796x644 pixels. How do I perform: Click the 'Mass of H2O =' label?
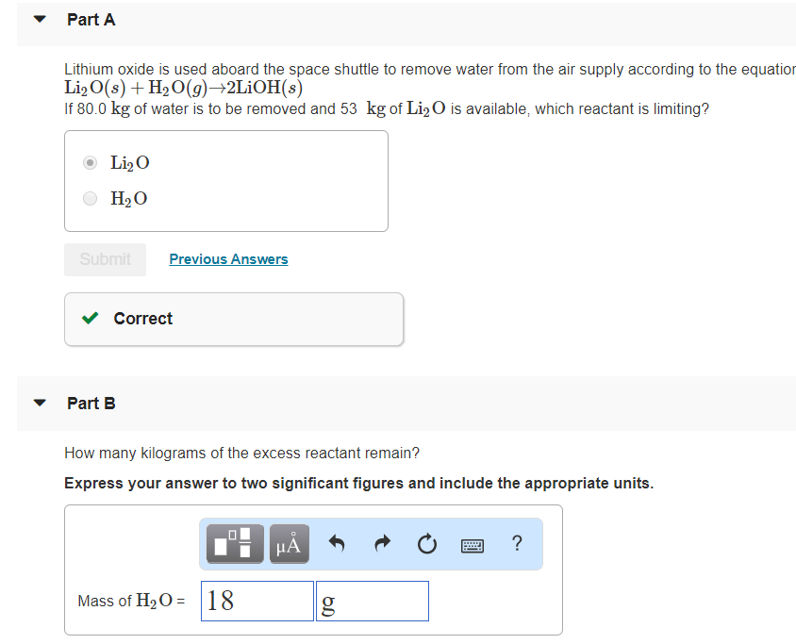131,601
